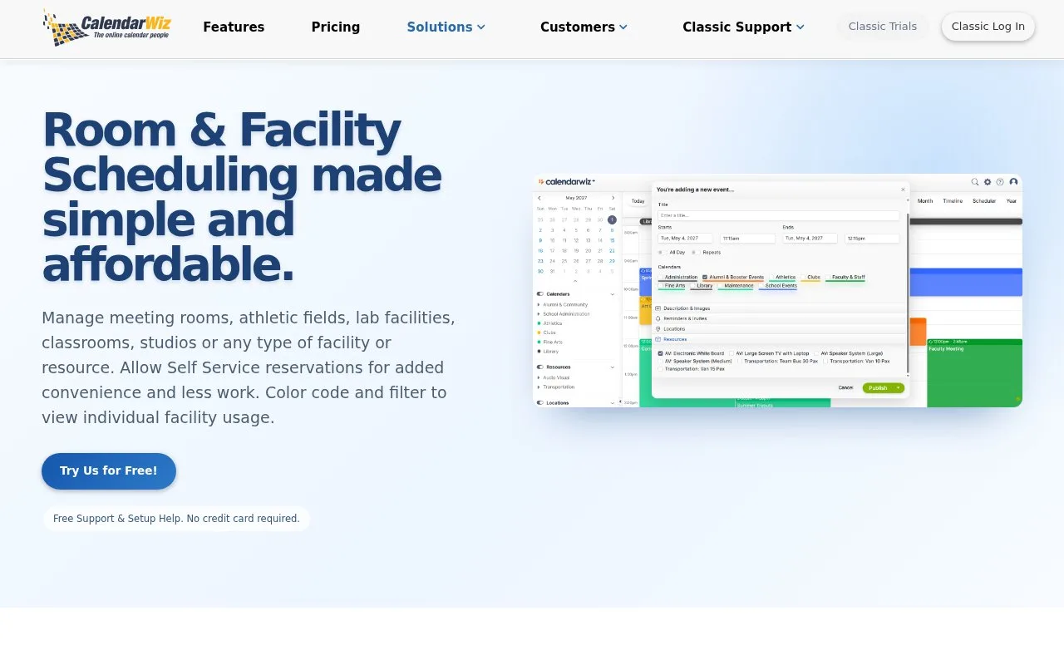
Task: Click the Description & Images section icon
Action: click(658, 308)
